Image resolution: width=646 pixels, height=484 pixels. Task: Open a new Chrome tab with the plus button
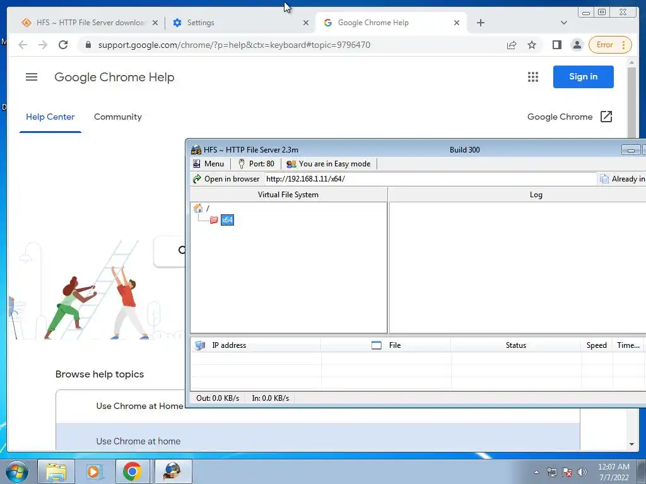click(x=480, y=23)
